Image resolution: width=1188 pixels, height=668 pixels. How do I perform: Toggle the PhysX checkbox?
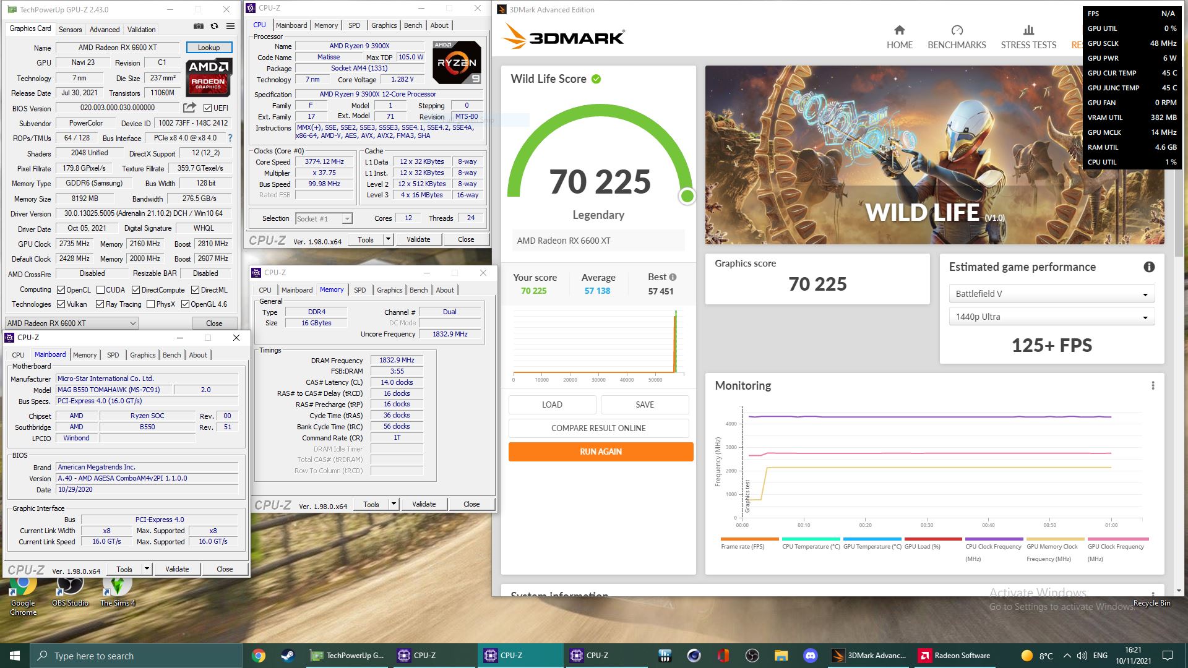click(x=150, y=304)
